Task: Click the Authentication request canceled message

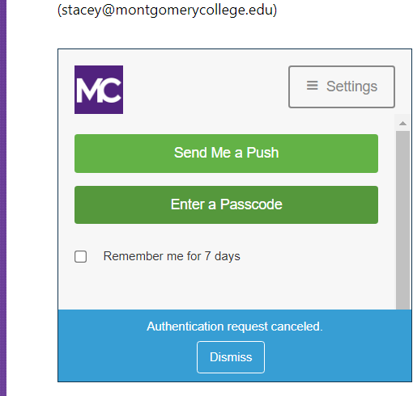Action: 235,326
